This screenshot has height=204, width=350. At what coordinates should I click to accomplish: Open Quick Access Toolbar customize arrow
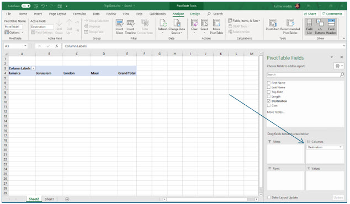66,6
